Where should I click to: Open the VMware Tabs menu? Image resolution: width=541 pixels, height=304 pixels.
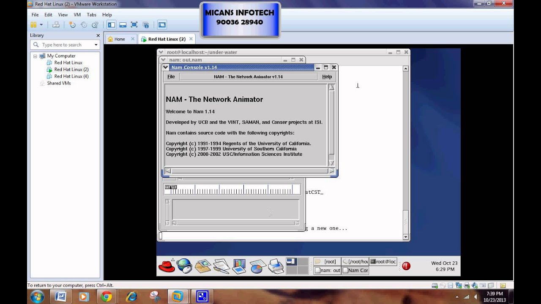[x=92, y=15]
